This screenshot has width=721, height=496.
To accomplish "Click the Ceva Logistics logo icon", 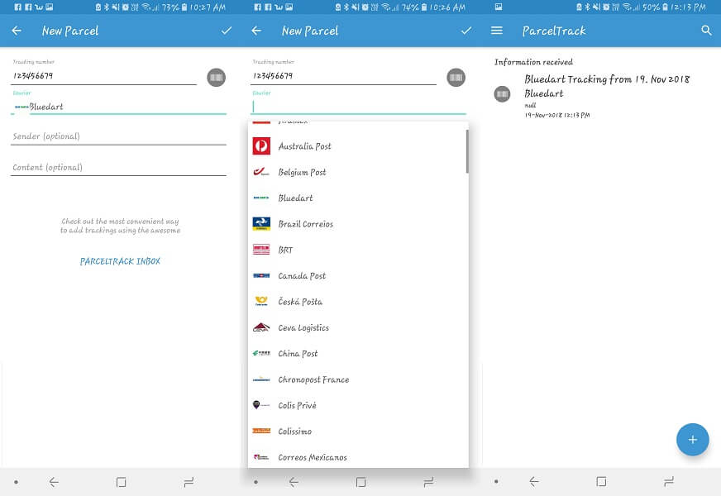I will coord(261,327).
